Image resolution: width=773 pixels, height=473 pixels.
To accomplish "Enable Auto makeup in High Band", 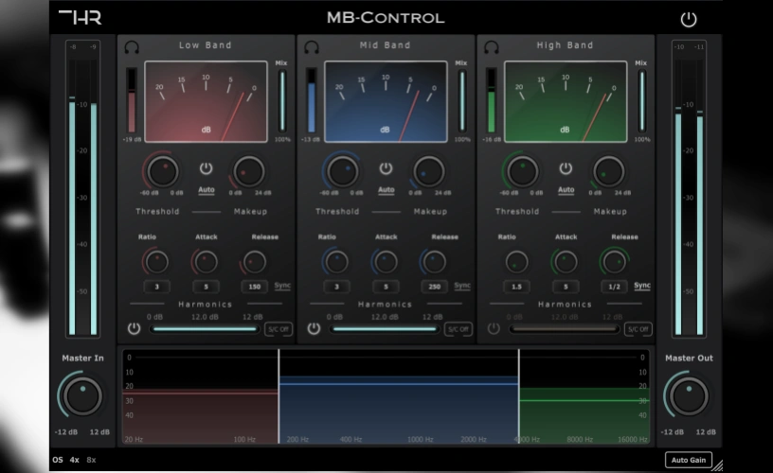I will click(x=566, y=190).
